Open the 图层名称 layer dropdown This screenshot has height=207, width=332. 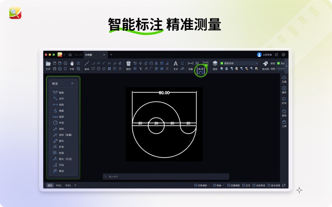pos(239,63)
